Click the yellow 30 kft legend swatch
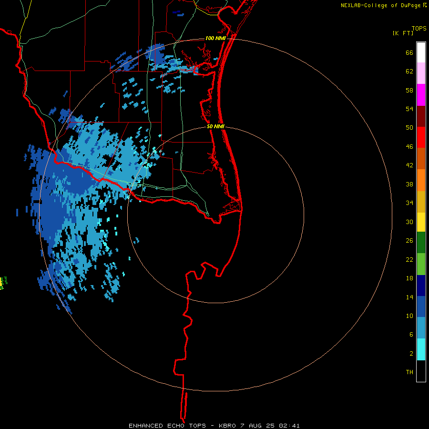 (x=421, y=222)
